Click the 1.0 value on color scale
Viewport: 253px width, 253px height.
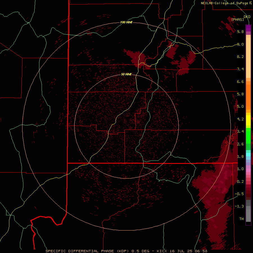click(x=240, y=169)
